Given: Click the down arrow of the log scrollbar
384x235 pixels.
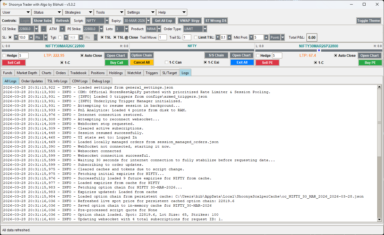Looking at the screenshot, I should coord(379,219).
